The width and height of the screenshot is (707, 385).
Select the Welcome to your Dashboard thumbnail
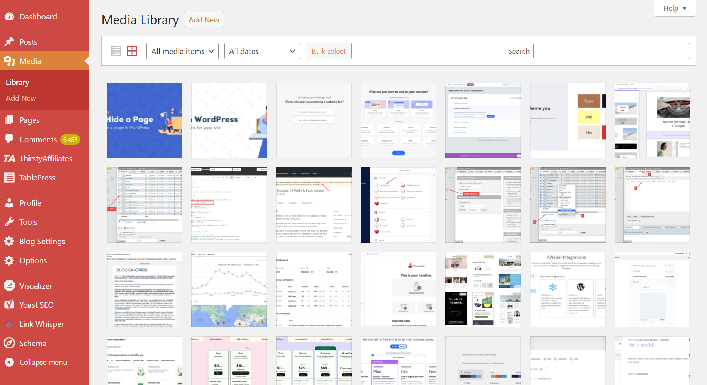(483, 120)
